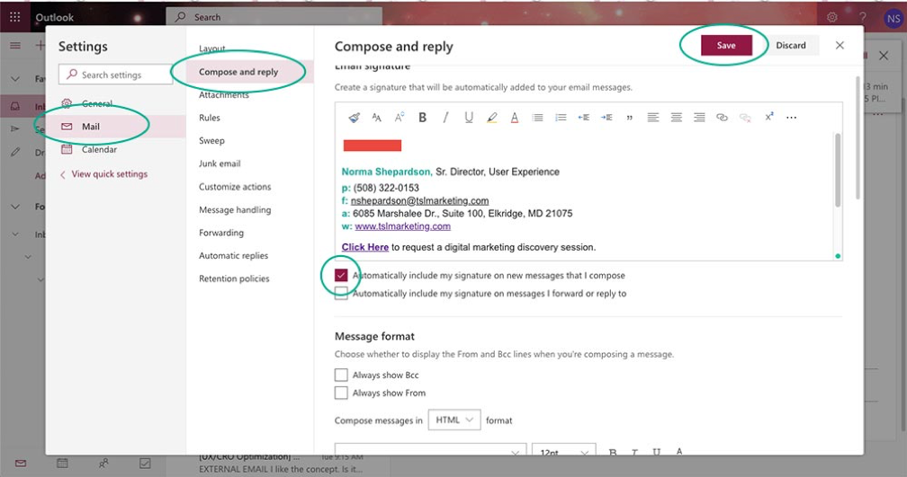Screen dimensions: 907x477
Task: Focus the Outlook top Search box
Action: 274,17
